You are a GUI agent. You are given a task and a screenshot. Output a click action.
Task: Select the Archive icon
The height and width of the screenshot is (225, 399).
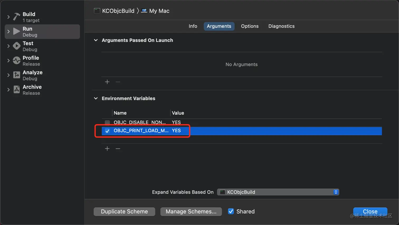click(17, 90)
